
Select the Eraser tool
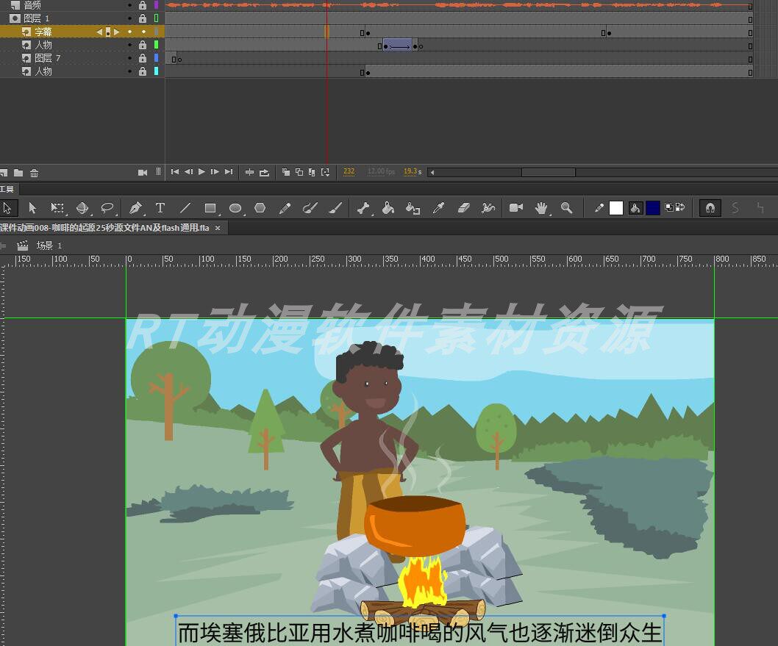pos(463,208)
